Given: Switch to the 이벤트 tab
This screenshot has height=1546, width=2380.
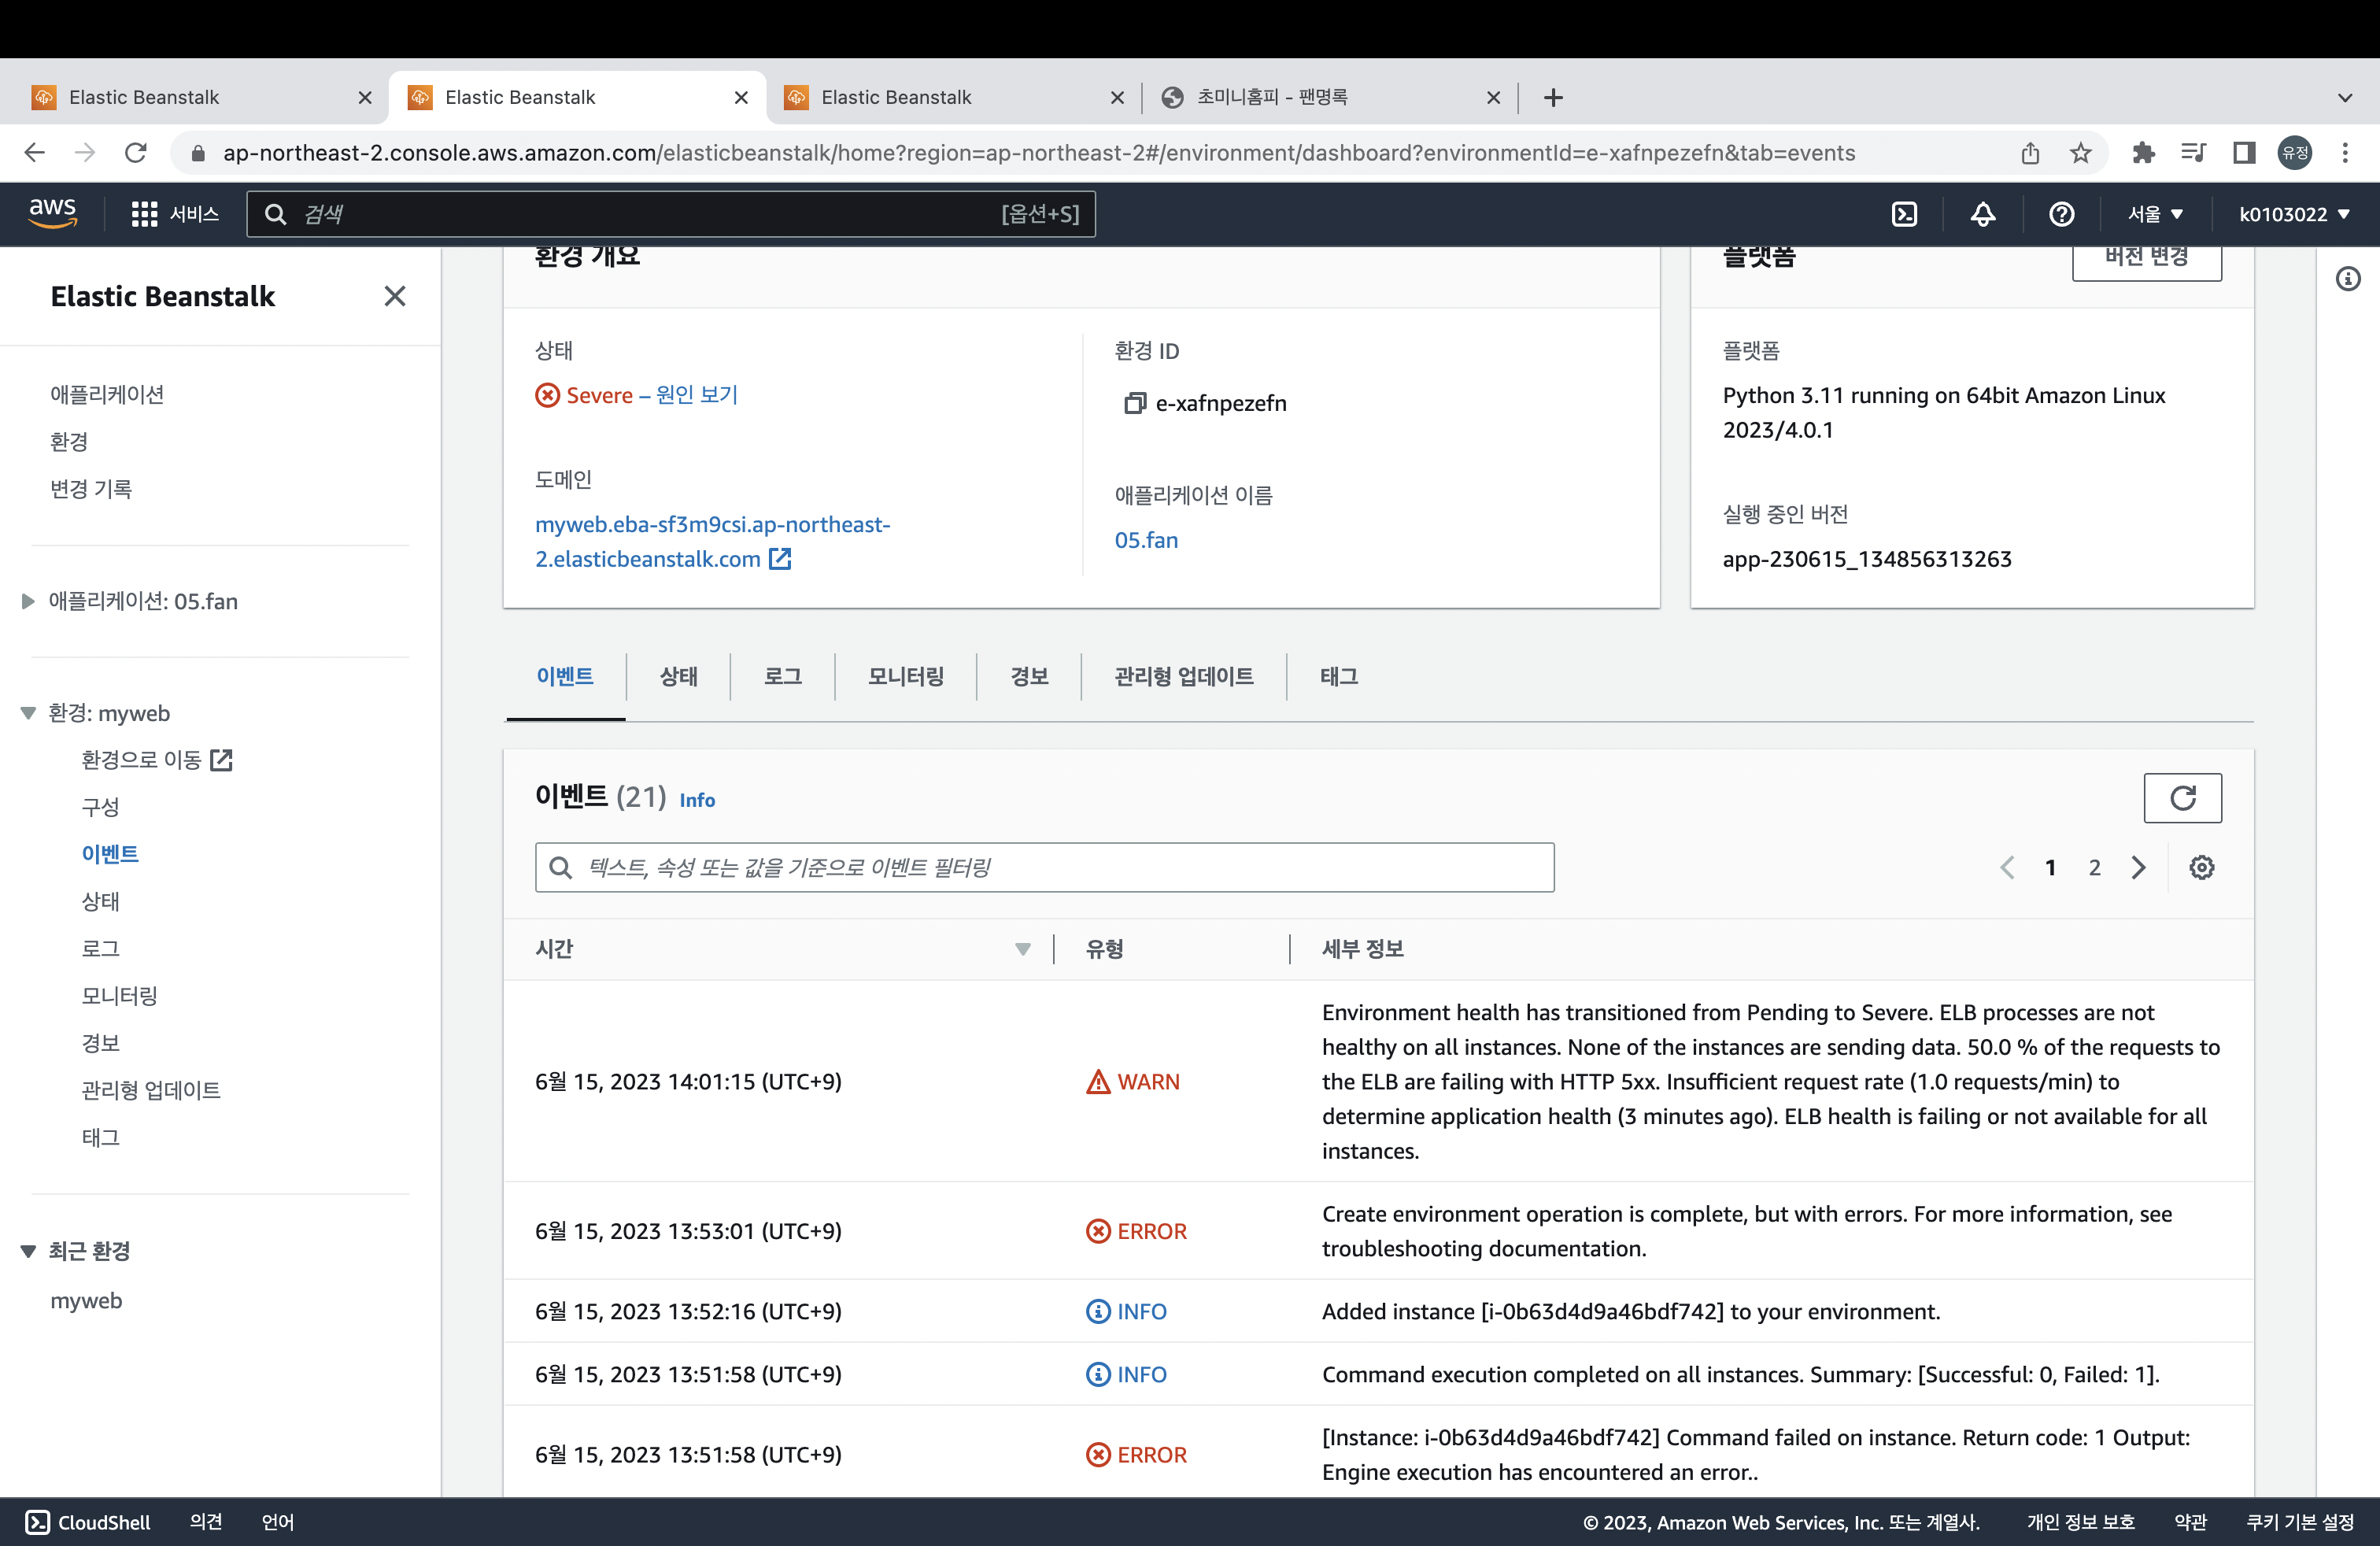Looking at the screenshot, I should (x=565, y=677).
